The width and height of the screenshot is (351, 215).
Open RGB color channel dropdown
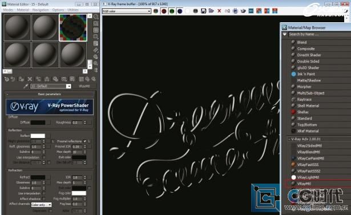click(x=127, y=11)
